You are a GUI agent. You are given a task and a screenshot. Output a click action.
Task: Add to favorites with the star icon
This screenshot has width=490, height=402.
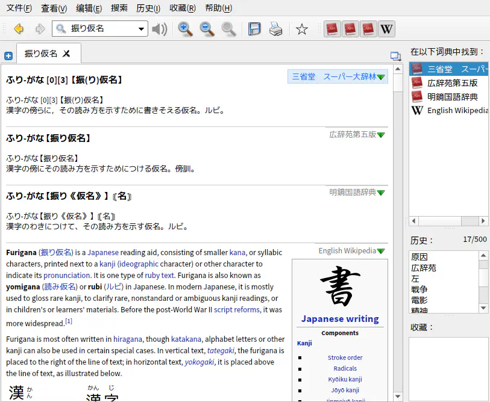pyautogui.click(x=302, y=29)
